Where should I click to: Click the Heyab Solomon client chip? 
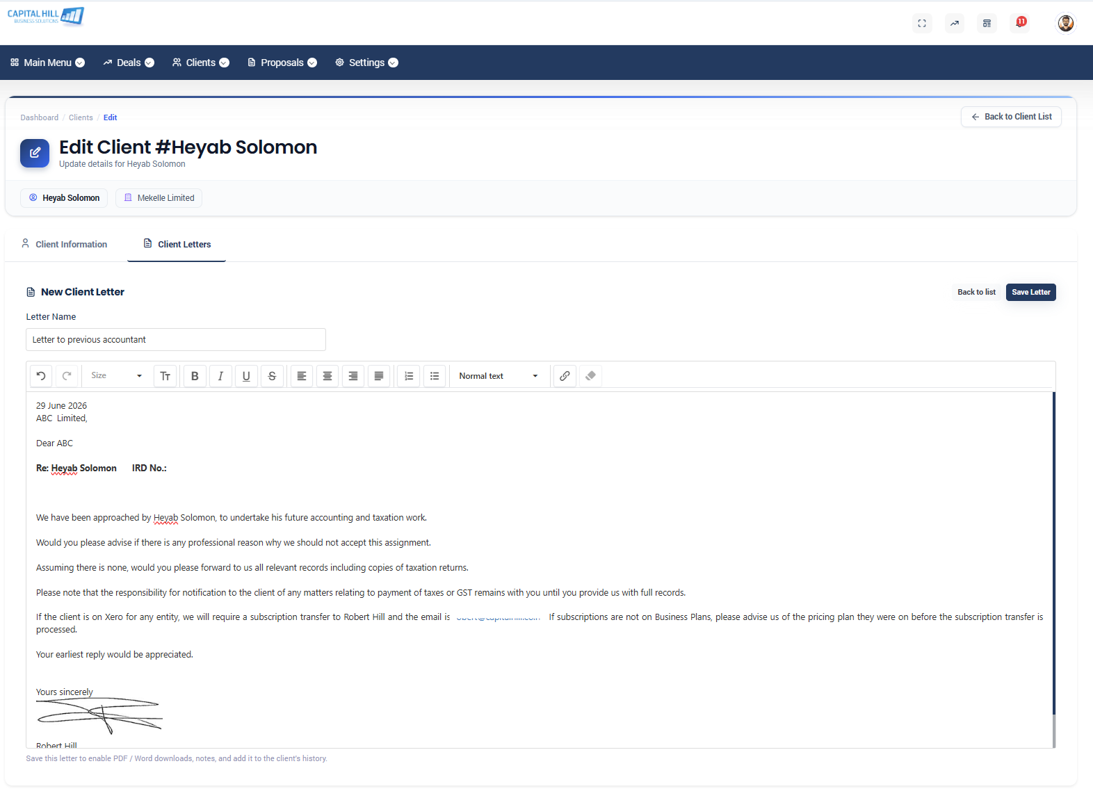(64, 198)
